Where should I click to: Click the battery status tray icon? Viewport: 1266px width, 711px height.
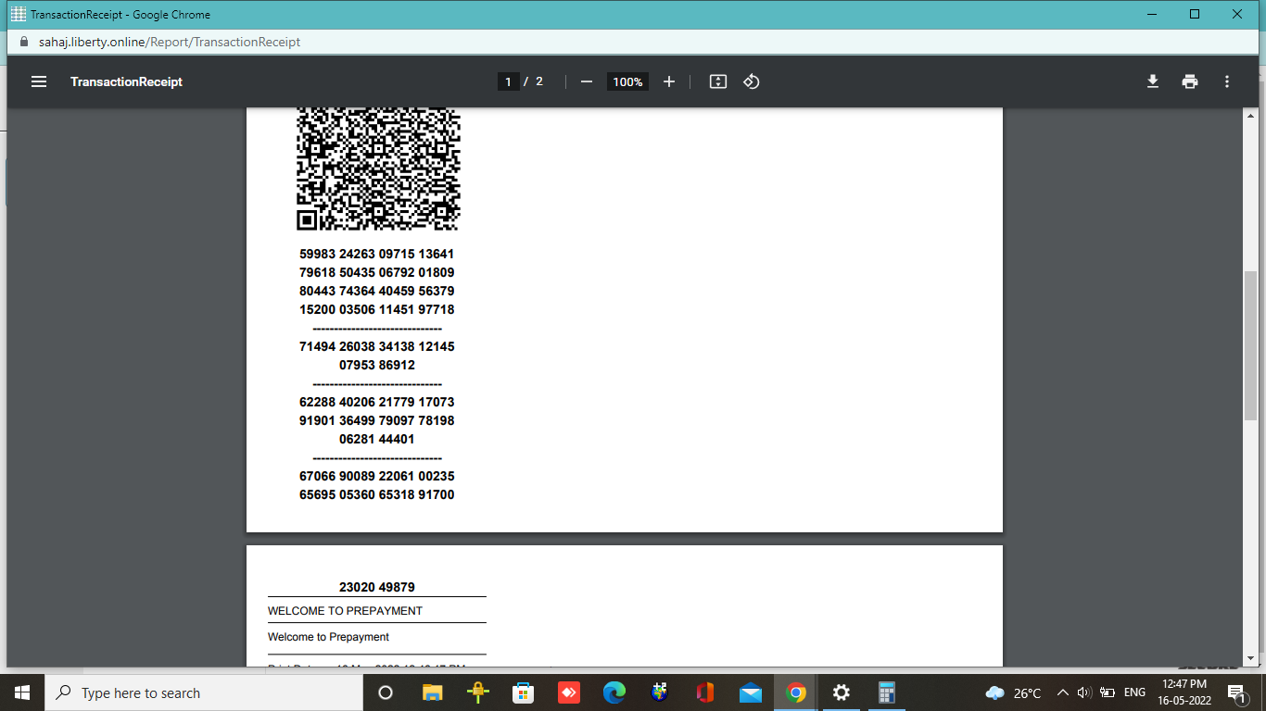1107,692
